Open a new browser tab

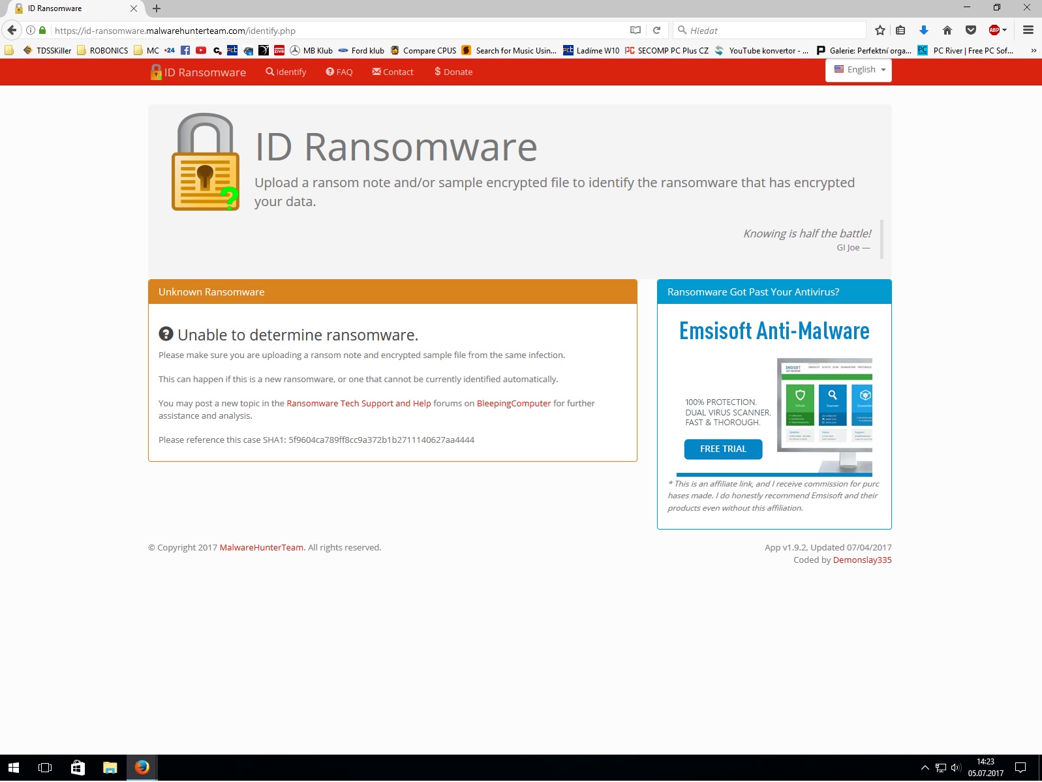[x=157, y=8]
